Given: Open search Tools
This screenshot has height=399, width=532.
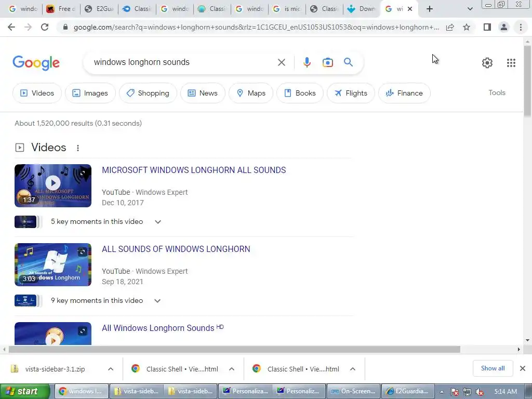Looking at the screenshot, I should point(497,92).
